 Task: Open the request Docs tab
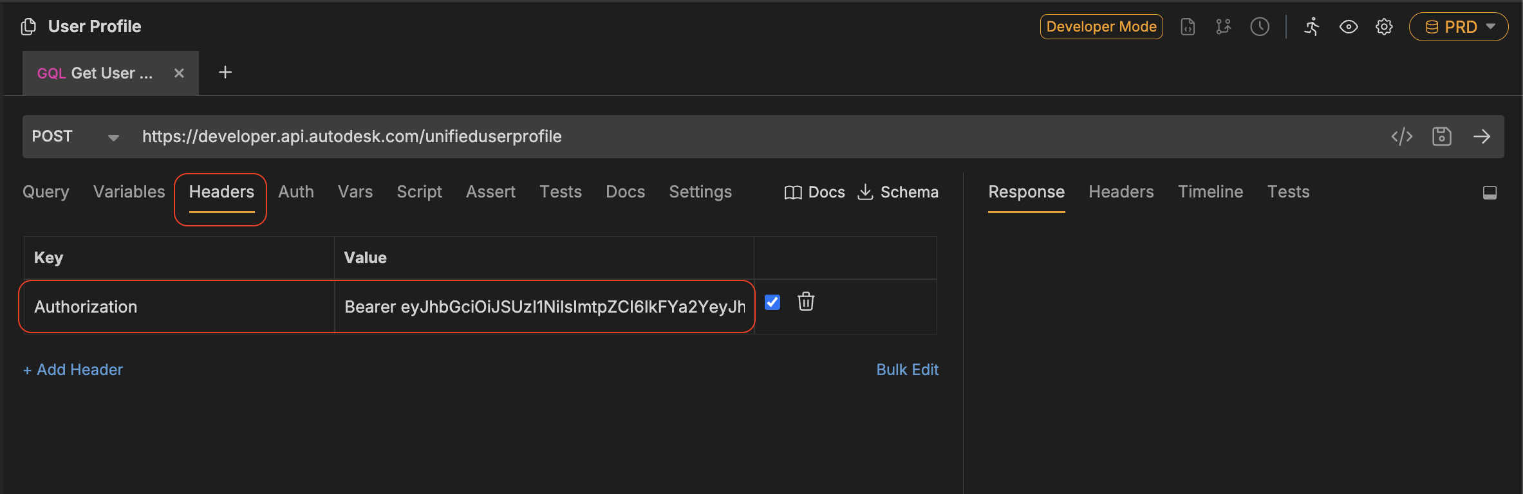point(625,192)
